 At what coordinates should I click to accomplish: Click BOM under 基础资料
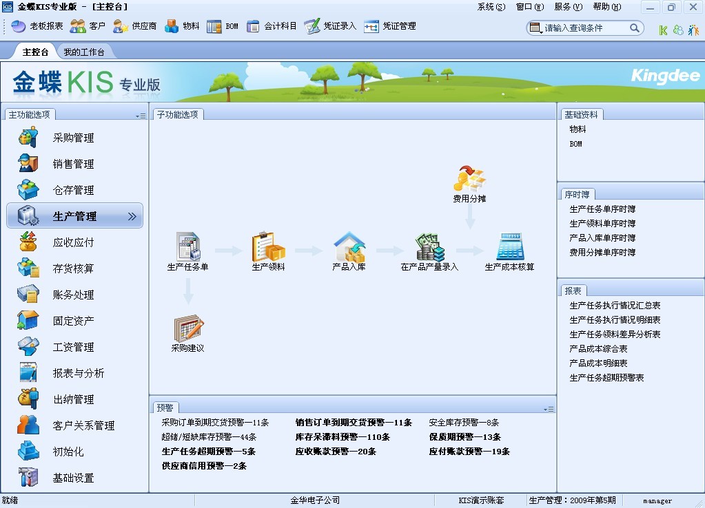(576, 144)
